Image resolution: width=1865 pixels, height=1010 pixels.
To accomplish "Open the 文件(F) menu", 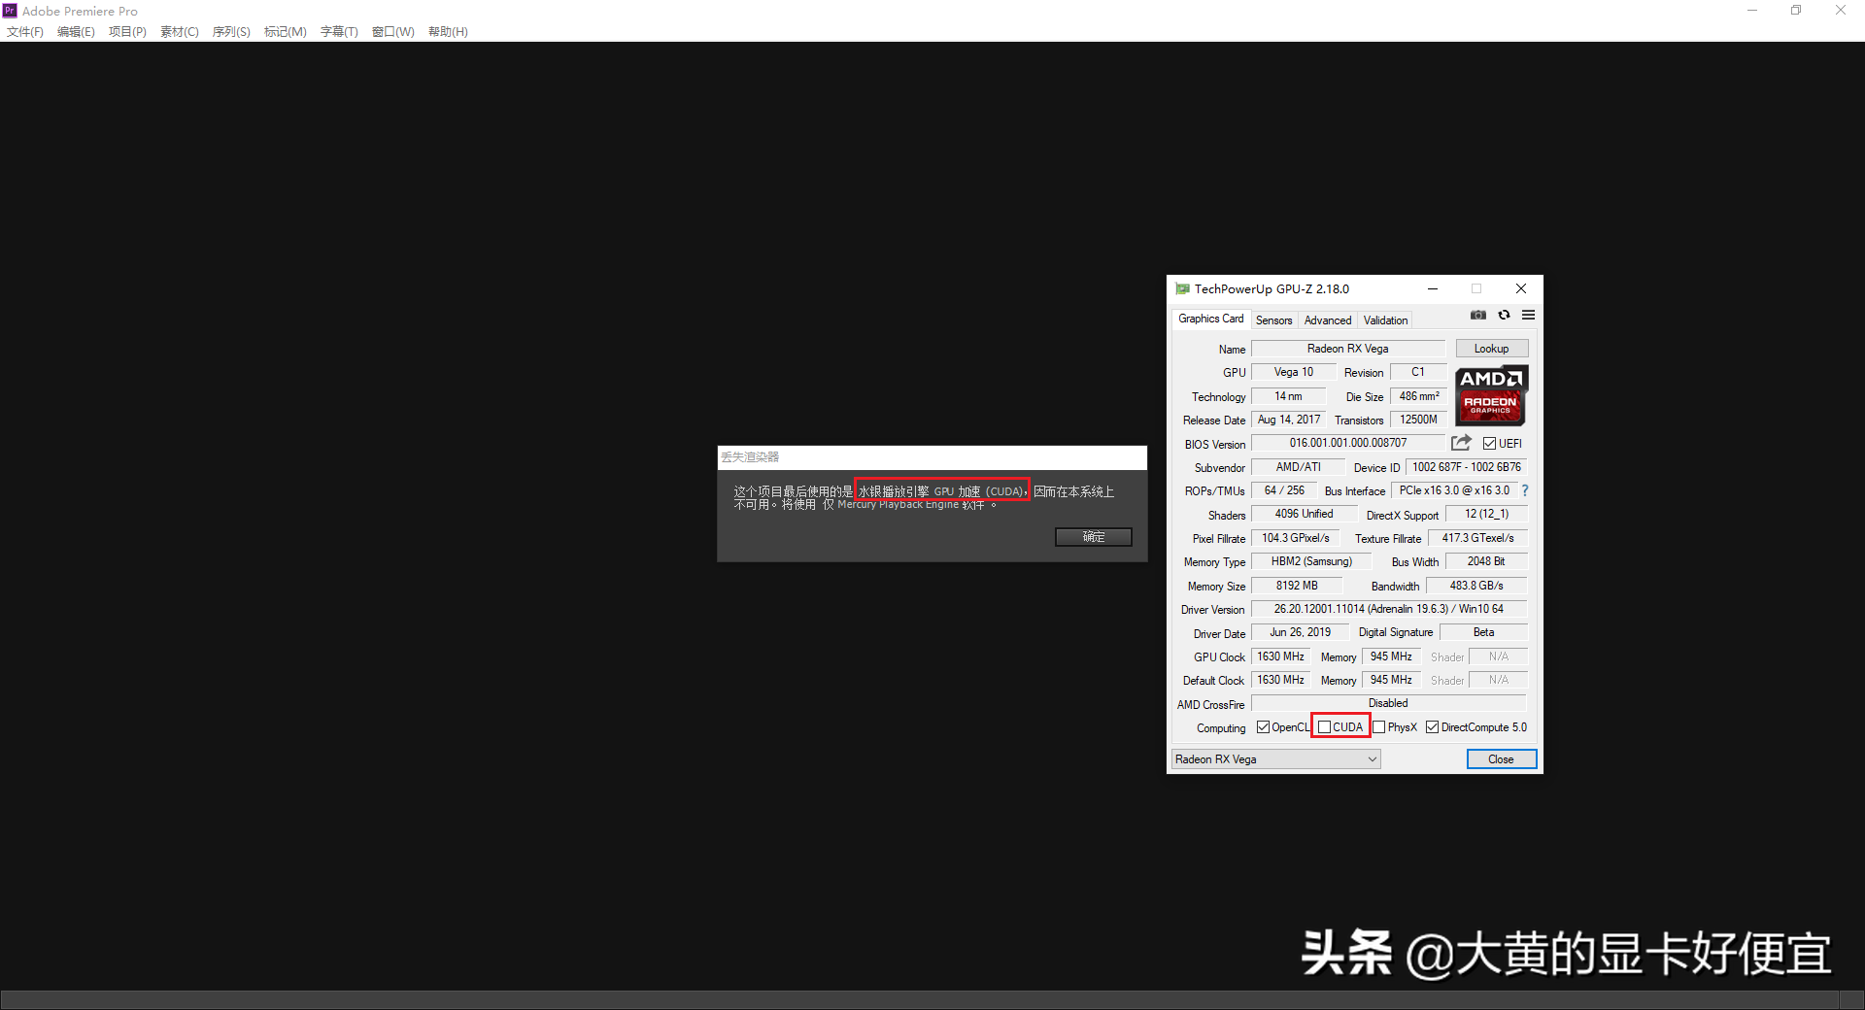I will (x=25, y=32).
